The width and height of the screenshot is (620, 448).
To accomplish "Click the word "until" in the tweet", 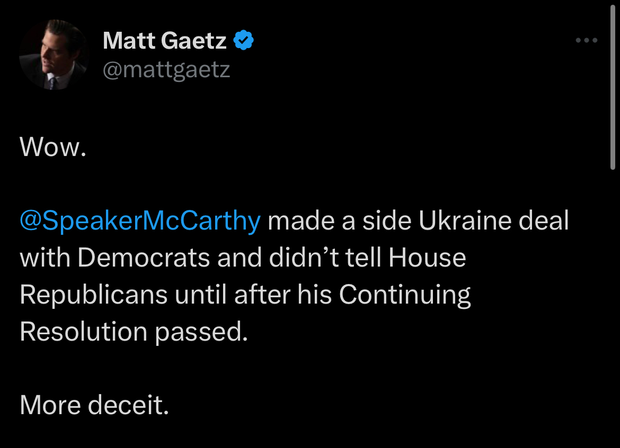I will pos(201,295).
